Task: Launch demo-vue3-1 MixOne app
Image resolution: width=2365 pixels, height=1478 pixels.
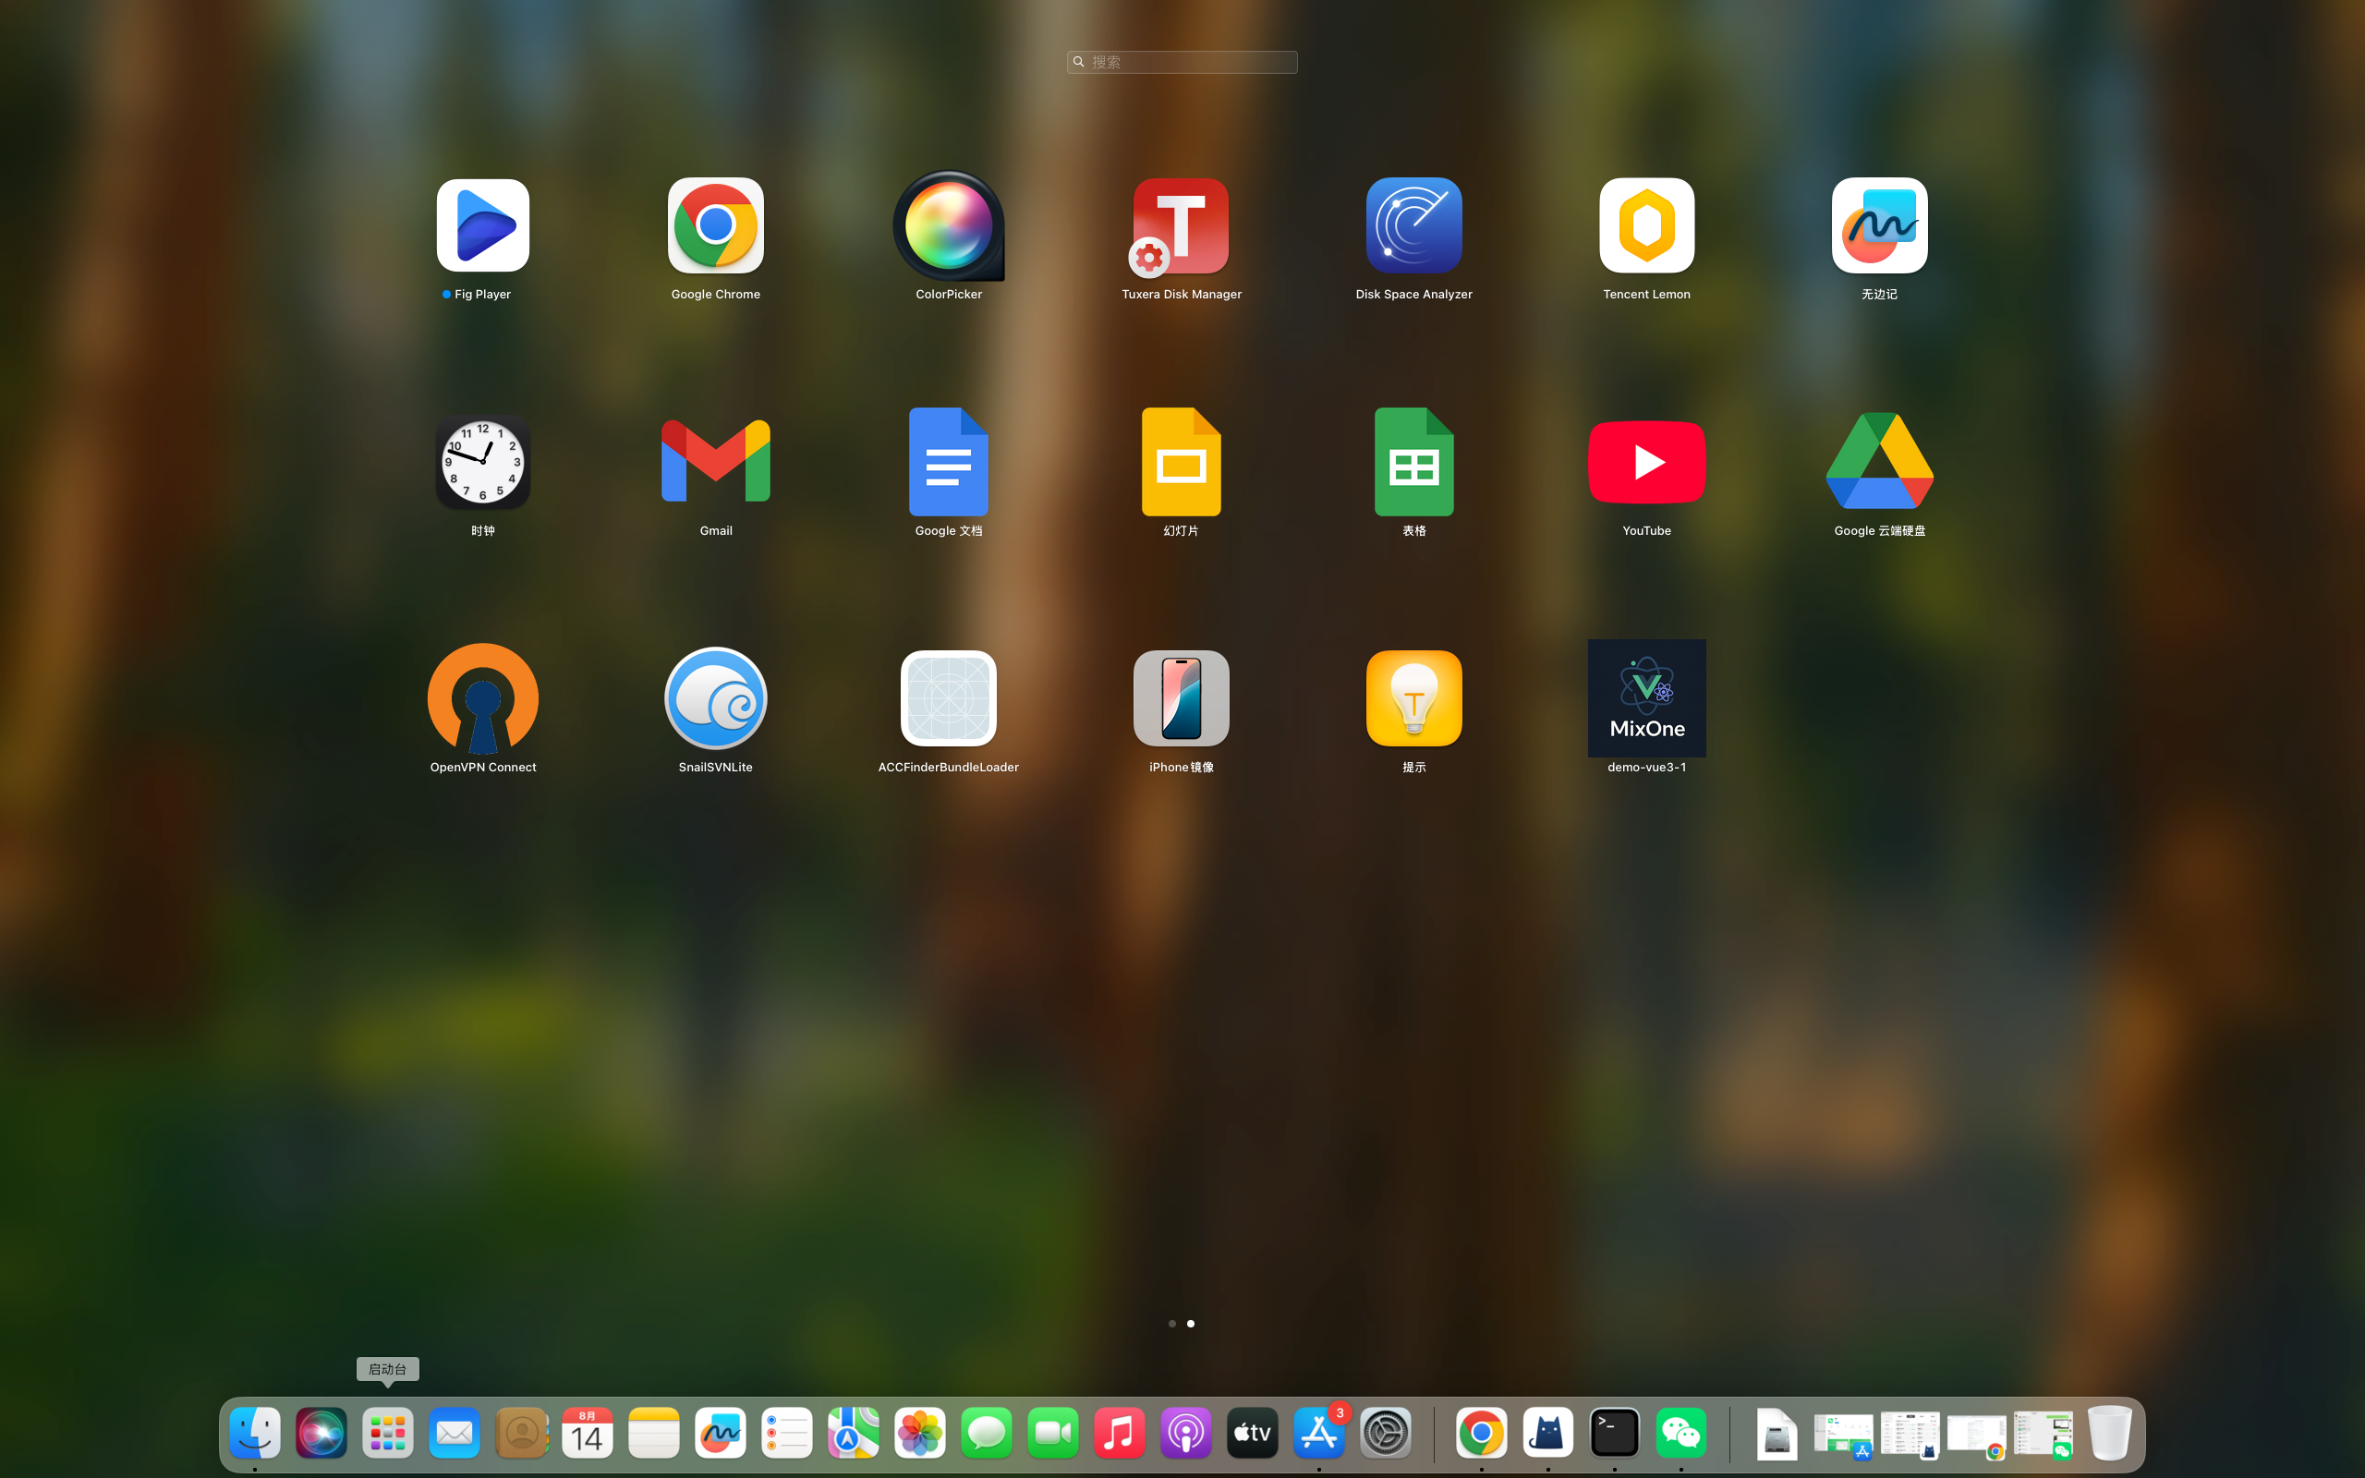Action: 1646,698
